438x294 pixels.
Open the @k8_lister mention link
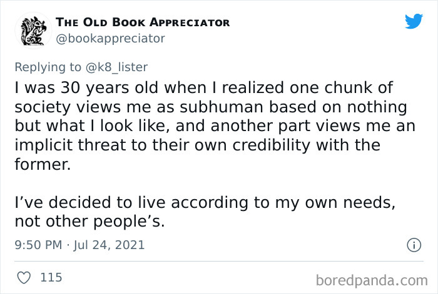(123, 65)
